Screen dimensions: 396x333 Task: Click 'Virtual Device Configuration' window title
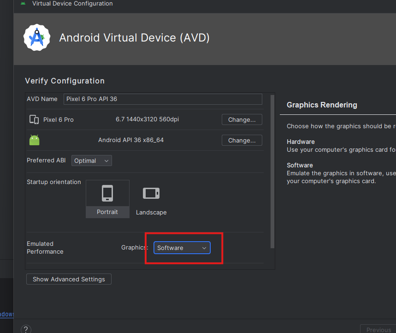pyautogui.click(x=72, y=4)
